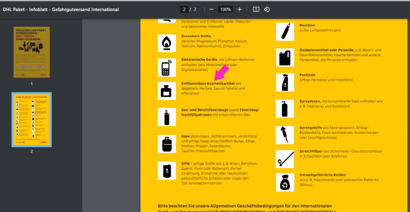Click the canister icon for Oxidationsmittel
Screen dimensions: 410x212
click(x=285, y=57)
